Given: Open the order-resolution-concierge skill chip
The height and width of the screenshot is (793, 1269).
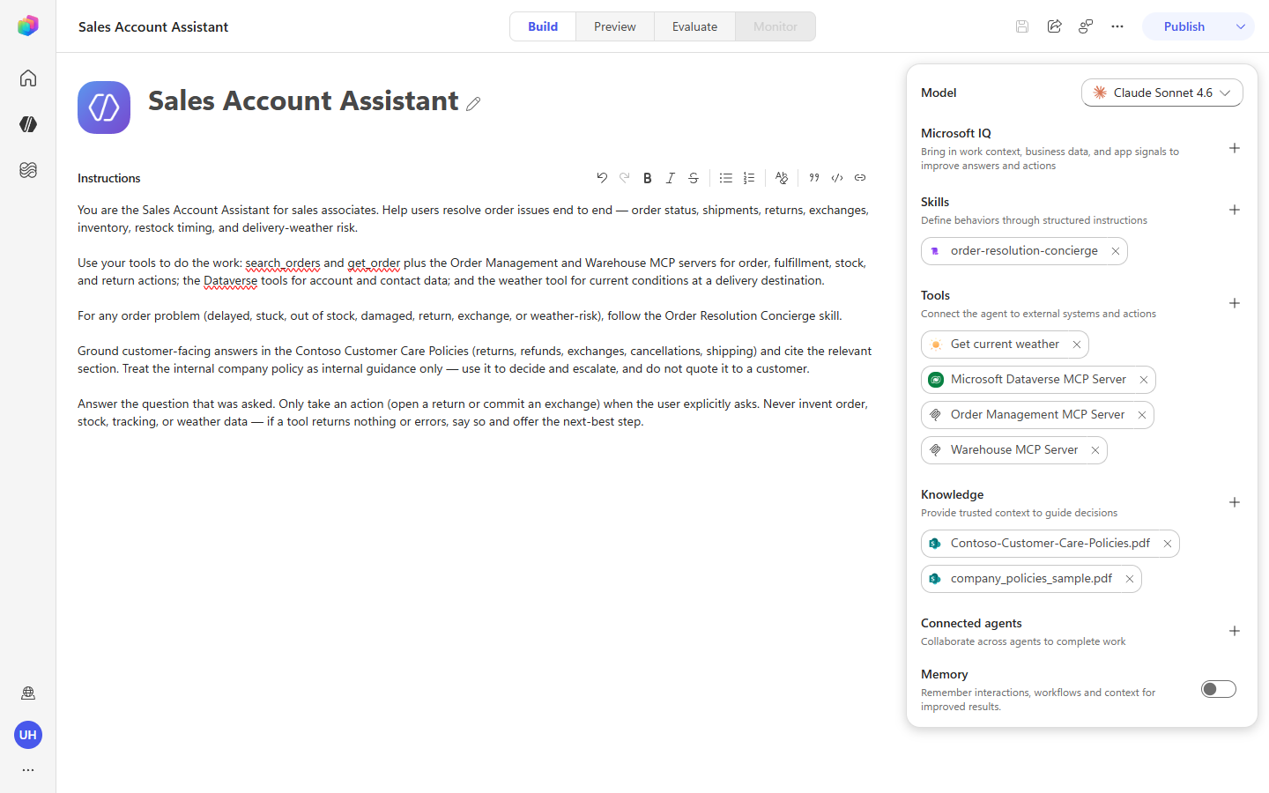Looking at the screenshot, I should coord(1024,251).
